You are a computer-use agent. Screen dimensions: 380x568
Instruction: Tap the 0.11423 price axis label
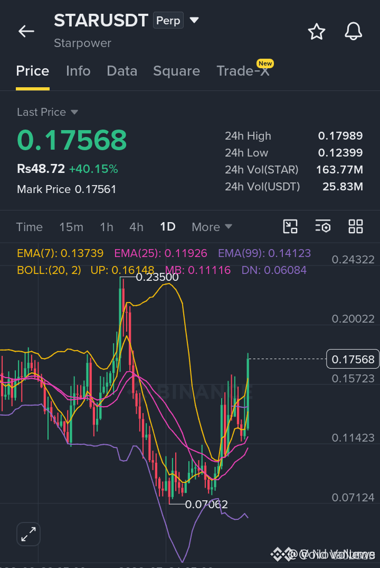(x=353, y=437)
